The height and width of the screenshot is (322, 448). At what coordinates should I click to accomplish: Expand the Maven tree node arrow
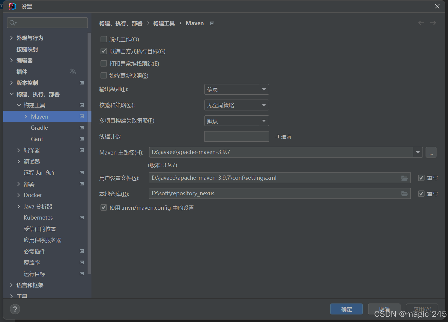point(26,117)
